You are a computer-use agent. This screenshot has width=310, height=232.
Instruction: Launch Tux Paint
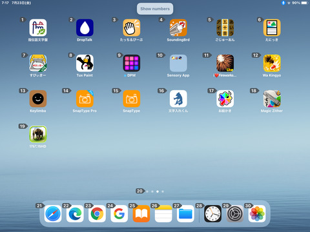85,63
